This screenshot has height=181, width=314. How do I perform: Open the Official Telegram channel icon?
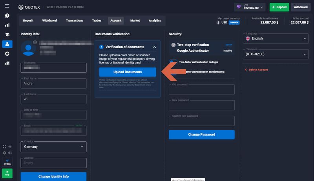click(x=7, y=162)
